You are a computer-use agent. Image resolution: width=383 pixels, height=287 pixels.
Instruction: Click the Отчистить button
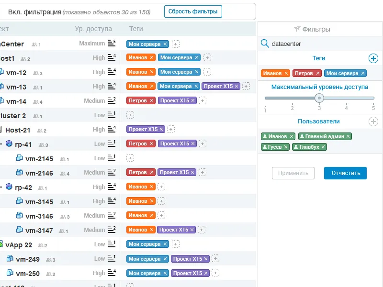tap(345, 173)
